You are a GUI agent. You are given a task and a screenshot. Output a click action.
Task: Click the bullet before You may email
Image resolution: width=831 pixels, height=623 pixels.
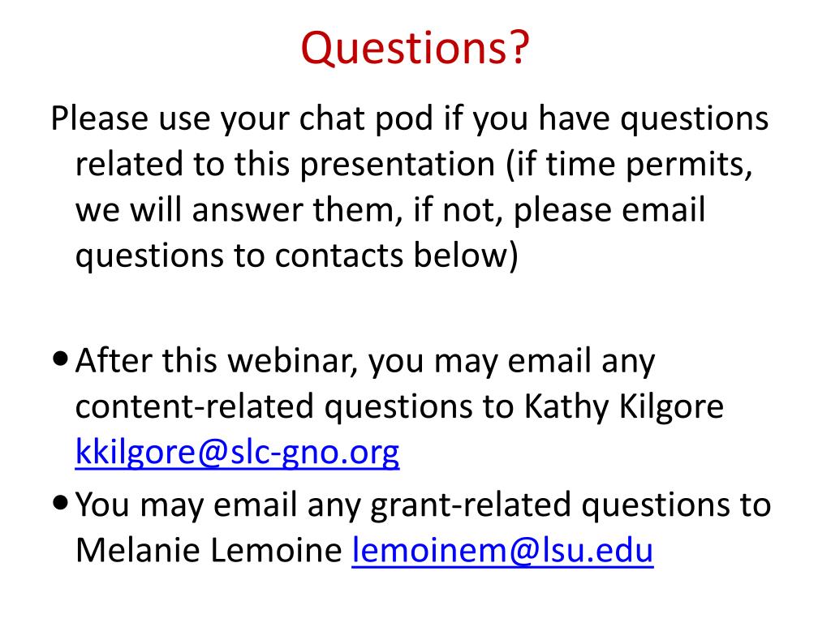coord(61,503)
